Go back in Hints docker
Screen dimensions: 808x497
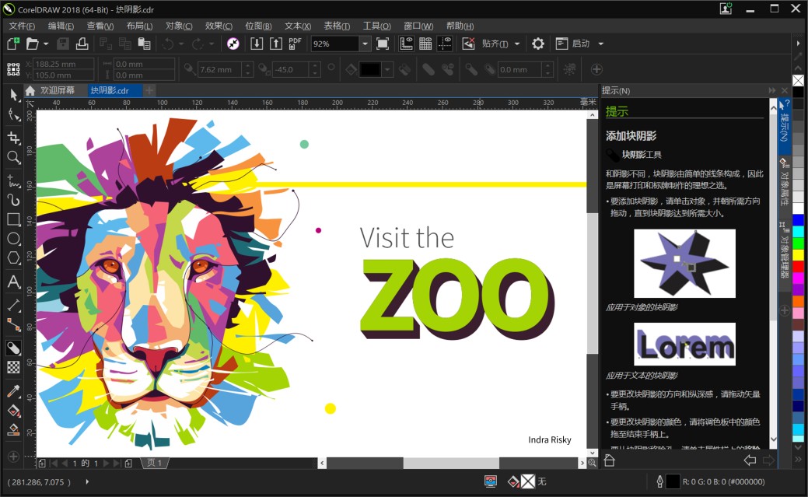tap(750, 460)
